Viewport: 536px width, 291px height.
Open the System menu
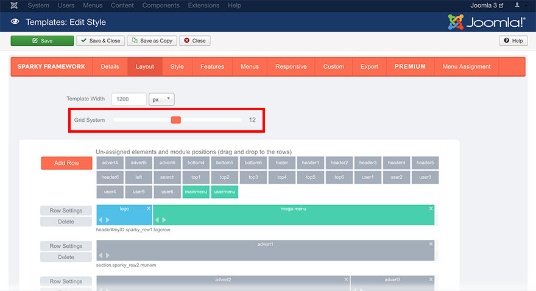[x=38, y=5]
